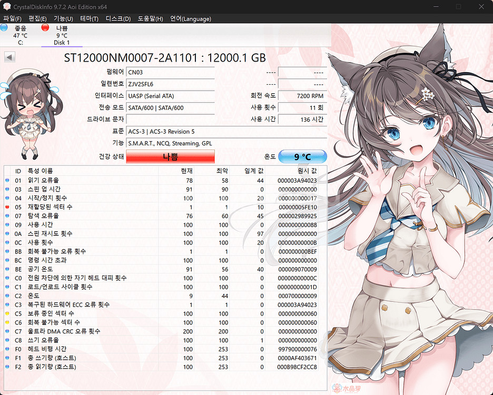
Task: Click the CrystalDiskInfo app icon in title bar
Action: pyautogui.click(x=7, y=6)
